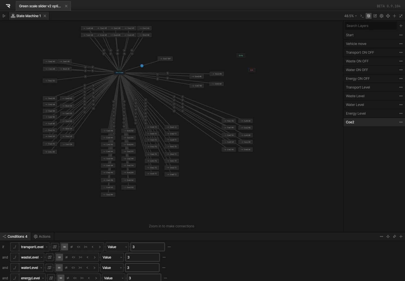Click the swap icon beside wasteLevel
The height and width of the screenshot is (281, 405).
click(49, 257)
